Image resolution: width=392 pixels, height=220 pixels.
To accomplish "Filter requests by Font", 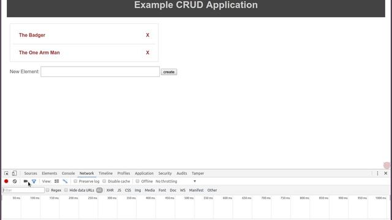I will [162, 190].
